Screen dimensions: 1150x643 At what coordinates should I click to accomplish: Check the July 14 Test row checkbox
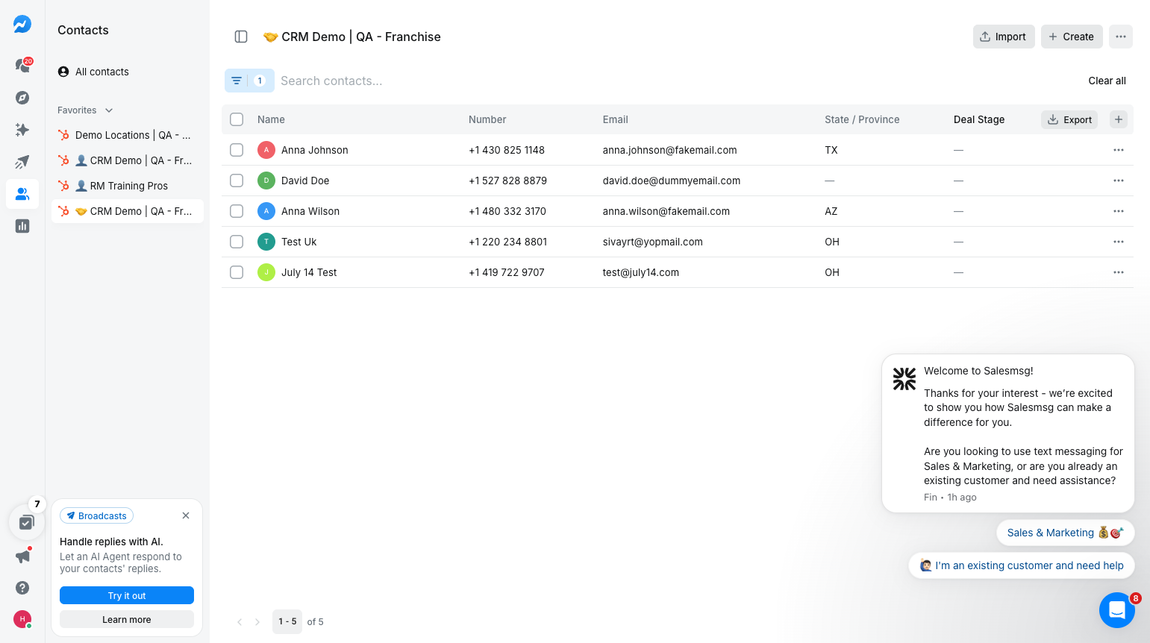pos(237,272)
